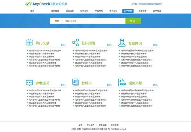Open 组织学与胚胎学 entry under 热门文献
191x132 pixels.
coord(45,50)
